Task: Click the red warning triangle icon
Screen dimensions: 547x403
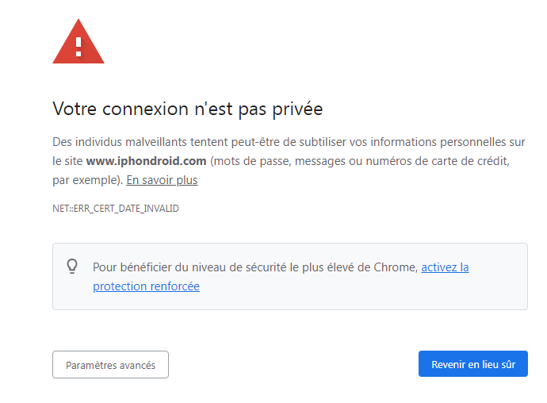Action: click(x=78, y=41)
